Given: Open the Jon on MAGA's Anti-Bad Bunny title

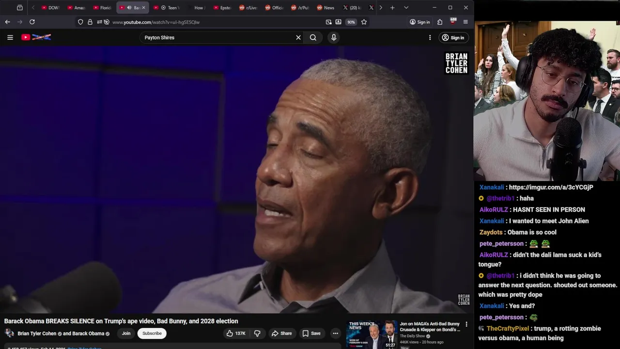Looking at the screenshot, I should click(x=430, y=327).
